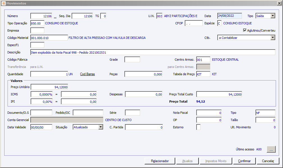
Task: Toggle the Estorno checkbox
Action: click(x=198, y=127)
